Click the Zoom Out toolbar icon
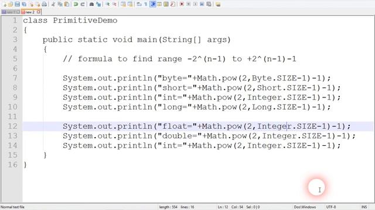Image resolution: width=375 pixels, height=210 pixels. (114, 4)
